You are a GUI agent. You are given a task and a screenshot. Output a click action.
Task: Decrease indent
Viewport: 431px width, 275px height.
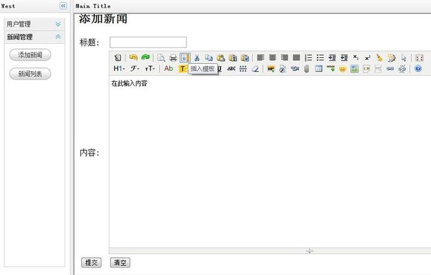[344, 58]
